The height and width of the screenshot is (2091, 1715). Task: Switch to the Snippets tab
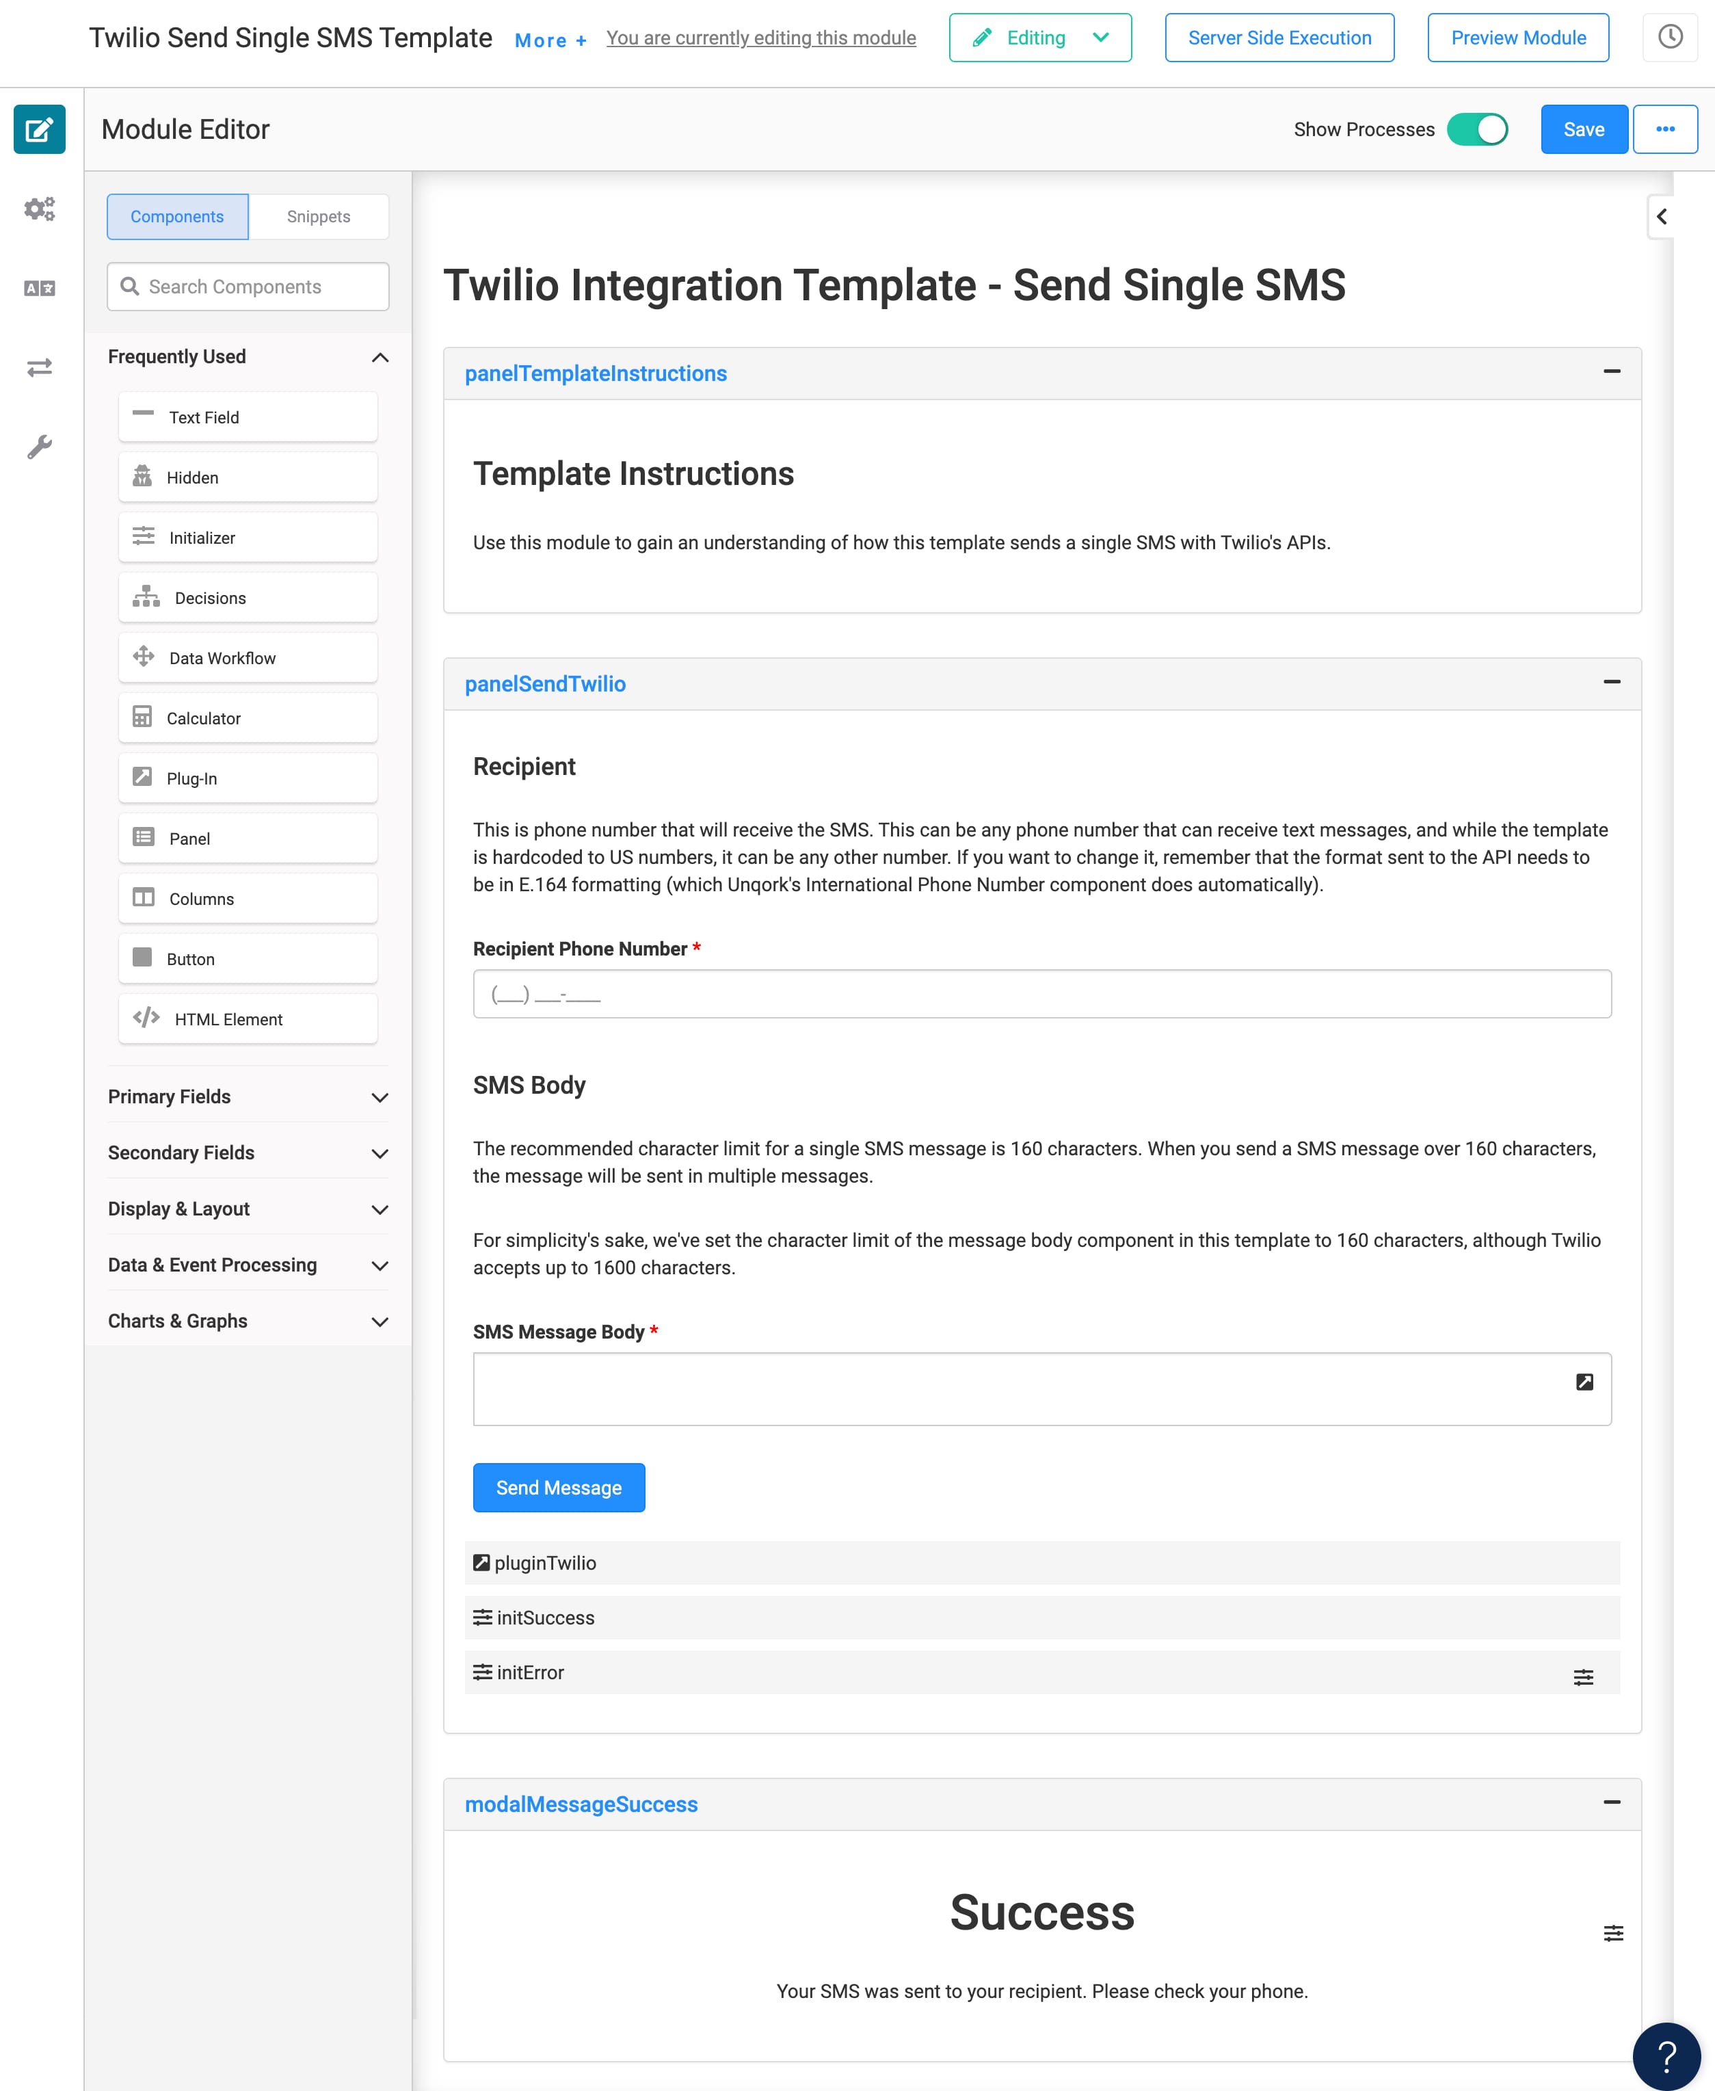(318, 216)
